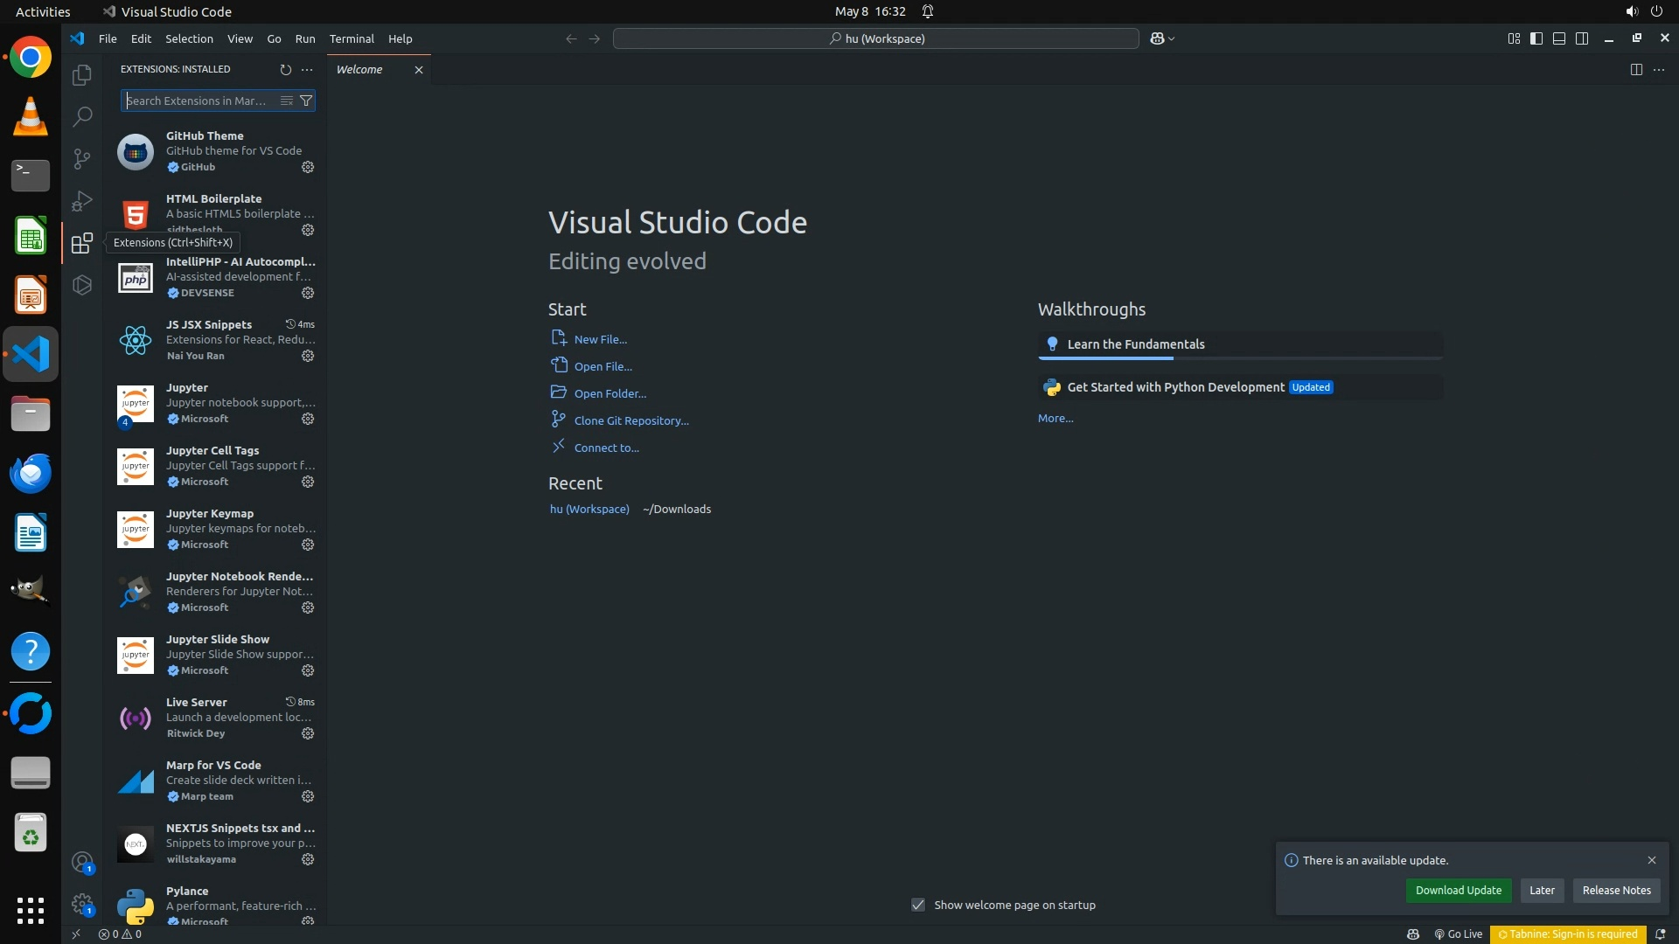Click the Download Update button
Screen dimensions: 1679x944
coord(1458,890)
